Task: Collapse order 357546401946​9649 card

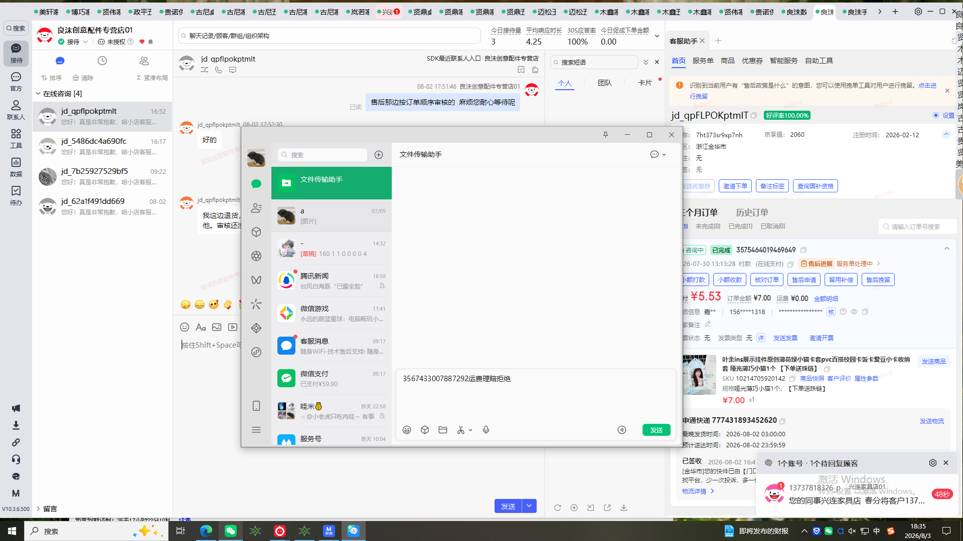Action: click(947, 249)
